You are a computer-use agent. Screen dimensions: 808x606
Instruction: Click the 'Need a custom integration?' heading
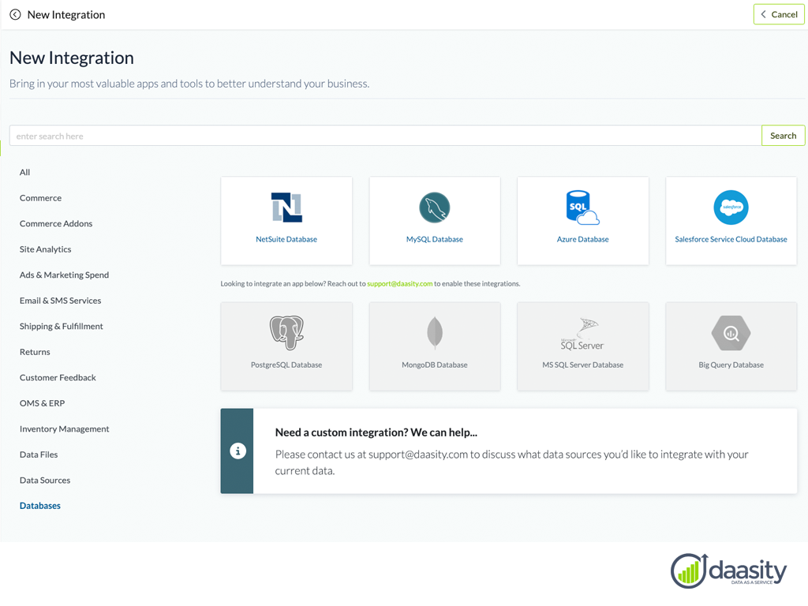coord(376,432)
